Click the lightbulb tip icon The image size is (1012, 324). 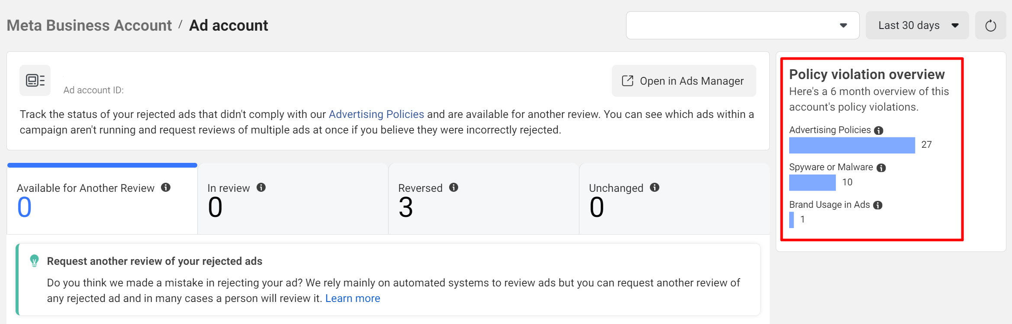point(34,261)
